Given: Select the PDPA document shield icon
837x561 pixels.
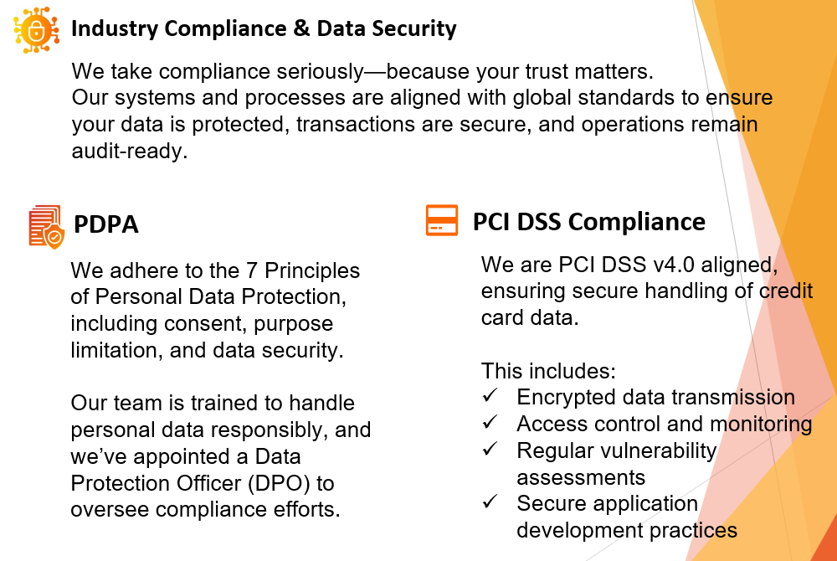Looking at the screenshot, I should coord(46,227).
